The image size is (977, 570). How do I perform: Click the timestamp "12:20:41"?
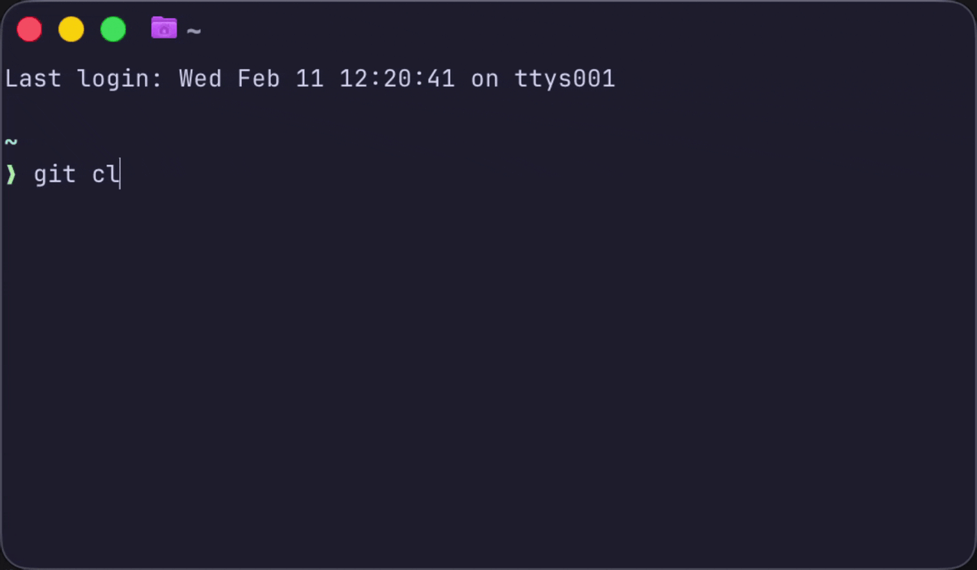396,79
